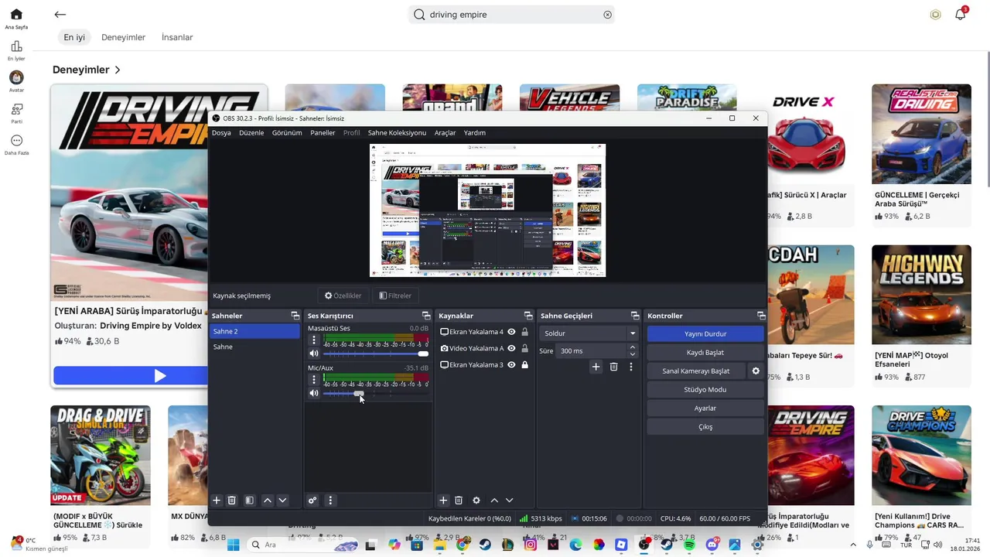Image resolution: width=990 pixels, height=557 pixels.
Task: Hide Video Yakalama A source
Action: (x=511, y=348)
